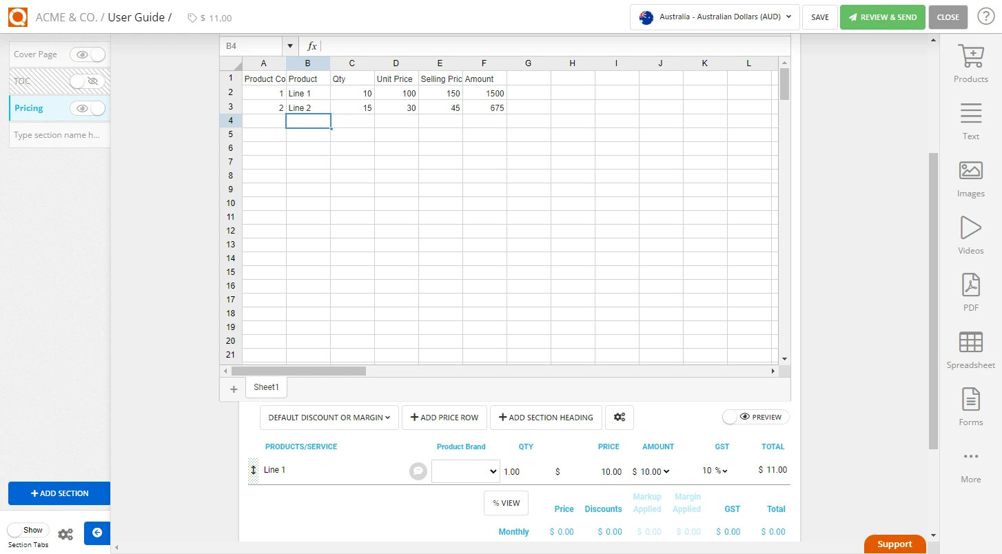Toggle Cover Page visibility

point(87,54)
